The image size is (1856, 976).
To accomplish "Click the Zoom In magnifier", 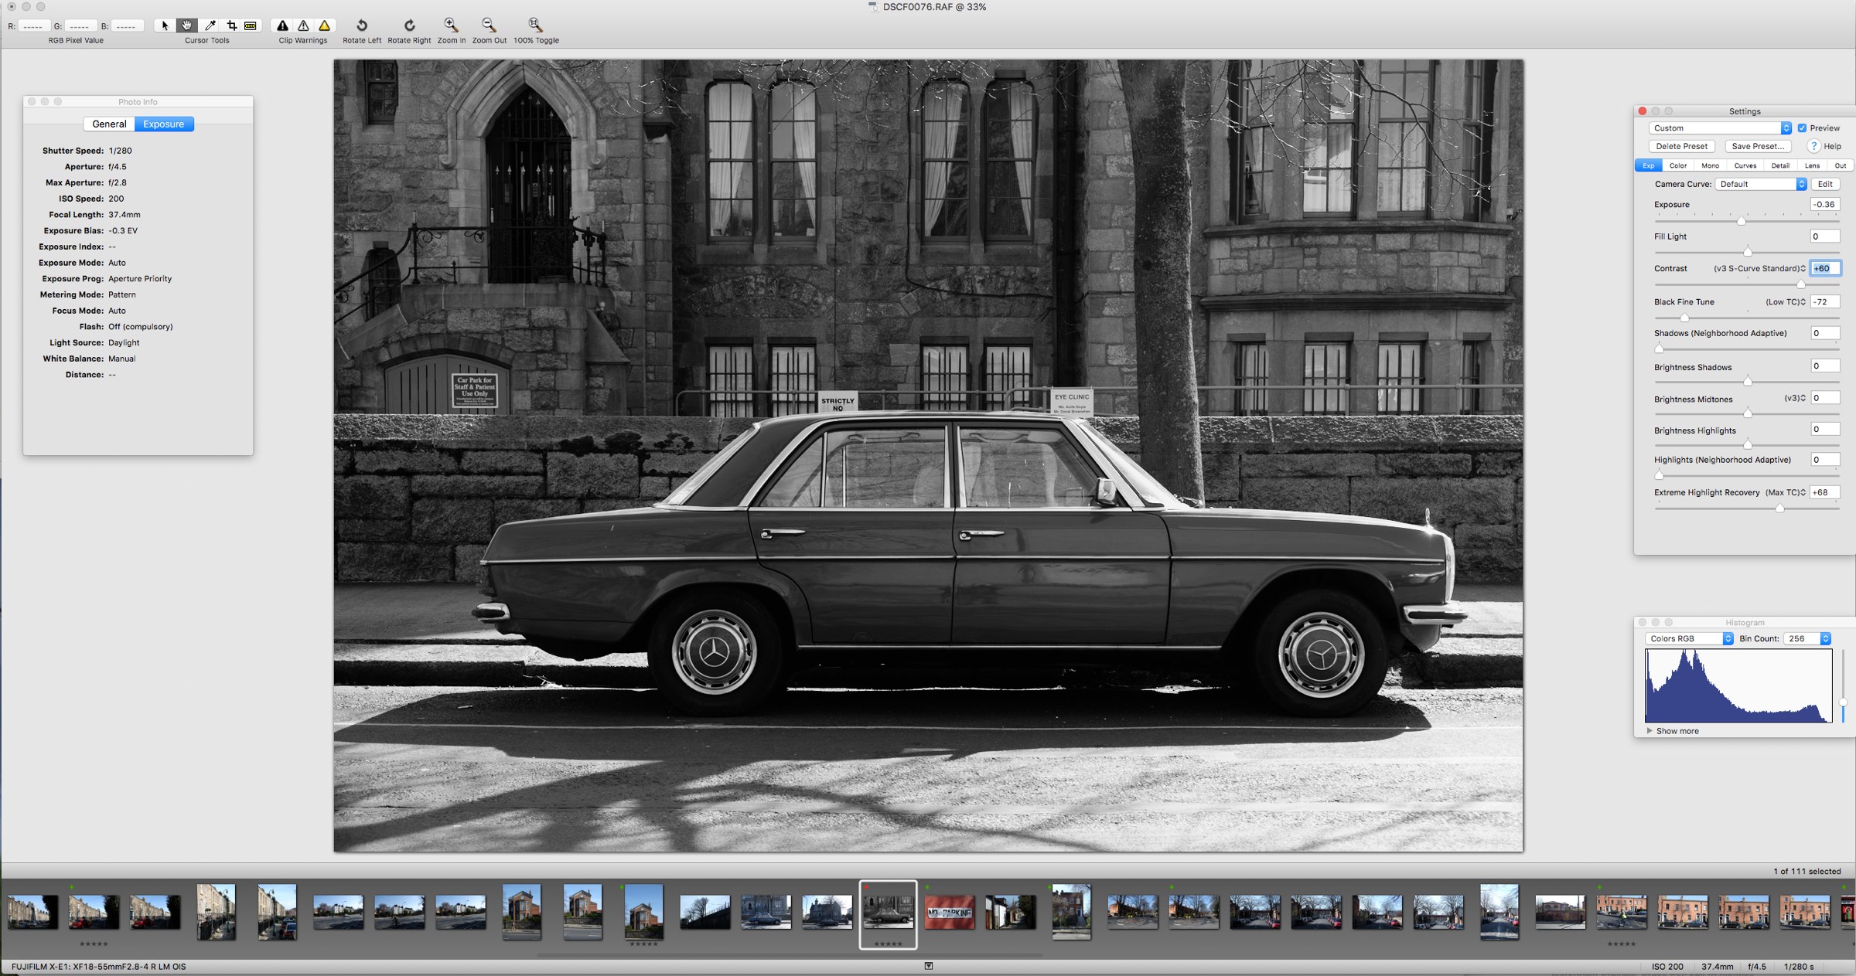I will click(x=451, y=26).
